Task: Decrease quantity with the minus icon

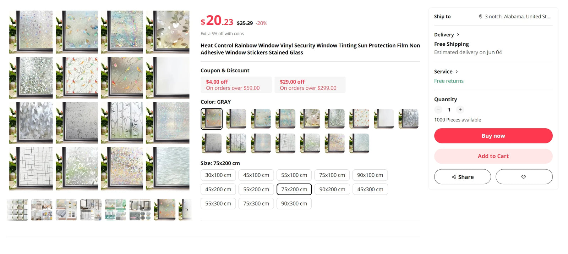Action: 438,109
